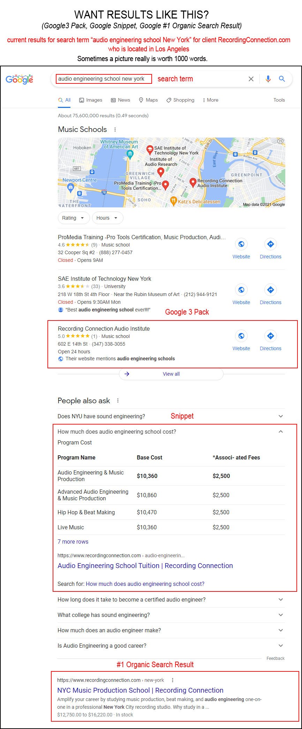
Task: Click the SAE Institute map pin
Action: (x=150, y=150)
